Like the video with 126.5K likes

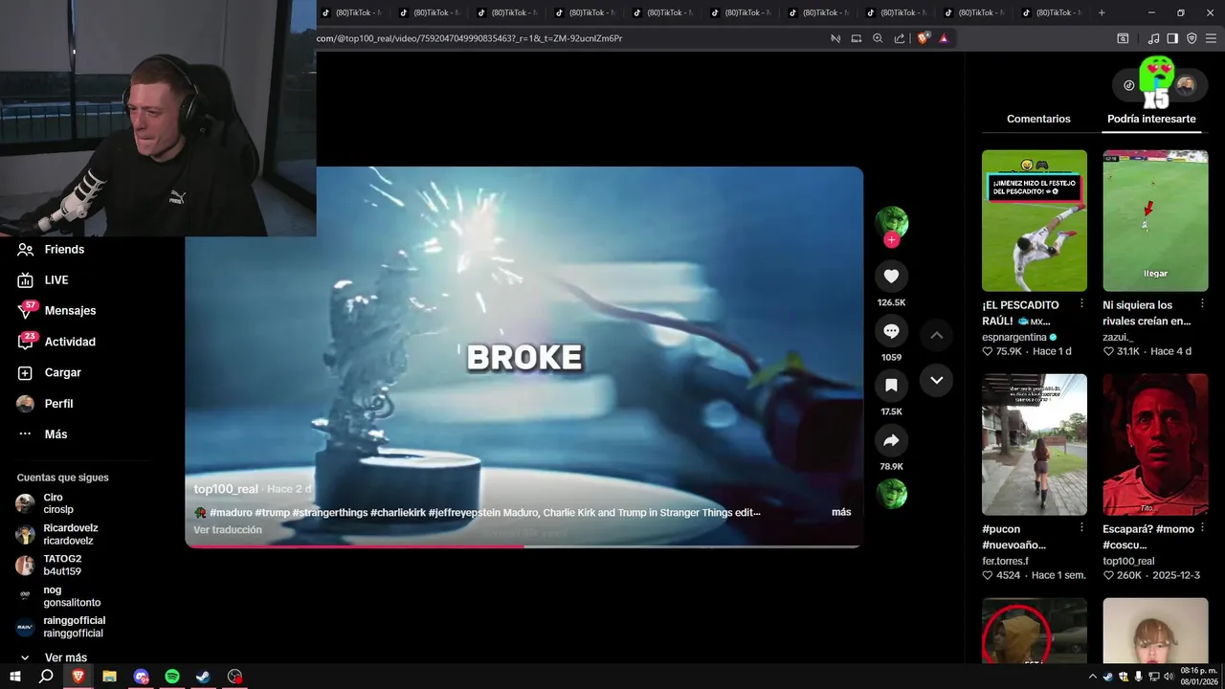891,276
